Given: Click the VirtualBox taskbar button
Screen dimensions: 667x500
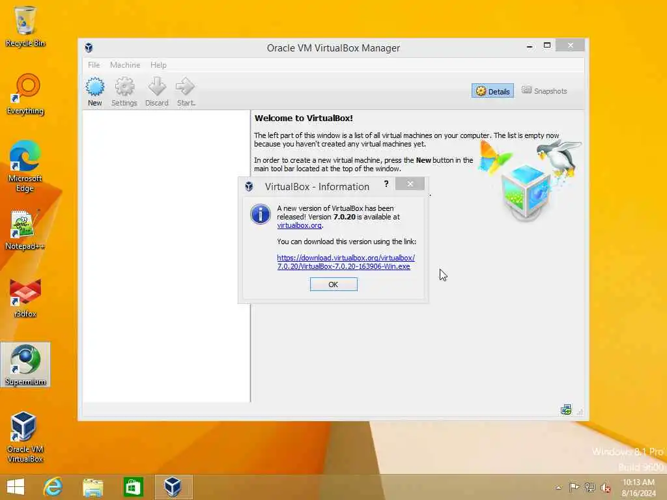Looking at the screenshot, I should click(x=173, y=487).
